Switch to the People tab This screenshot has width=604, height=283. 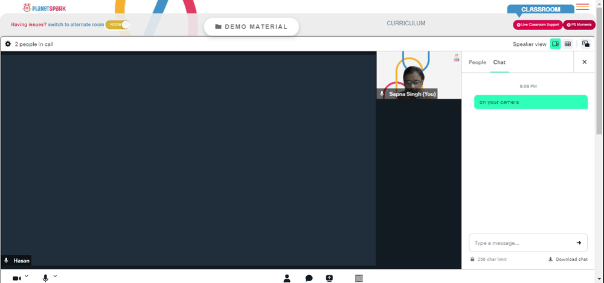[x=477, y=62]
